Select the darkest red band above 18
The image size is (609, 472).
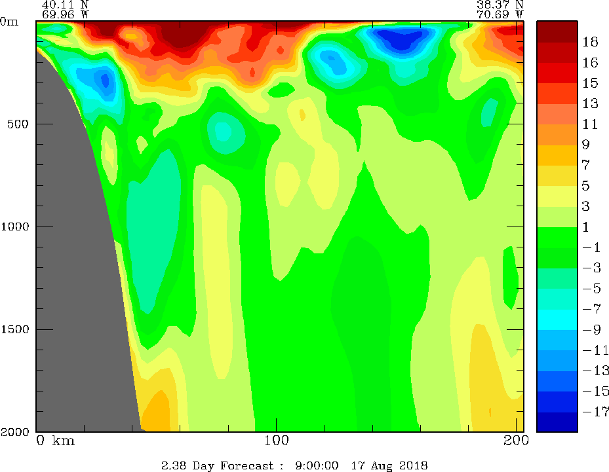(557, 31)
